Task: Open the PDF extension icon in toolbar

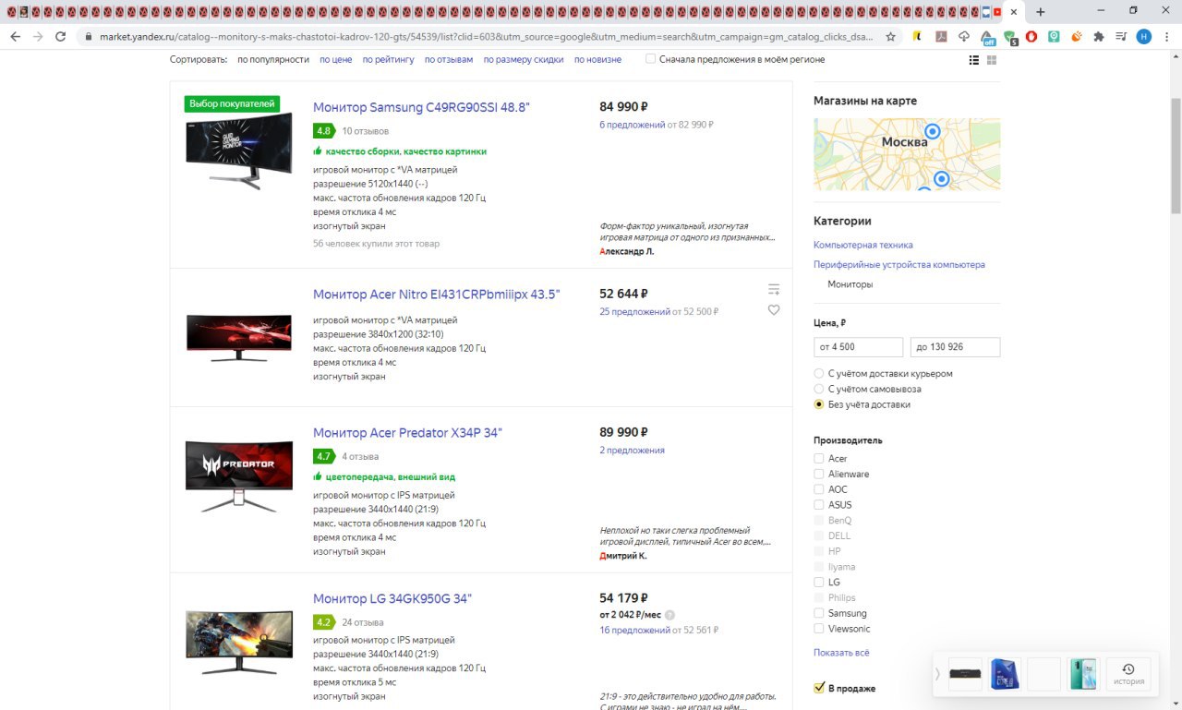Action: point(941,36)
